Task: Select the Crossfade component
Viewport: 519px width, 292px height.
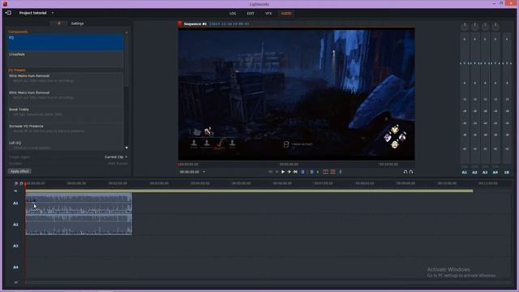Action: coord(66,59)
